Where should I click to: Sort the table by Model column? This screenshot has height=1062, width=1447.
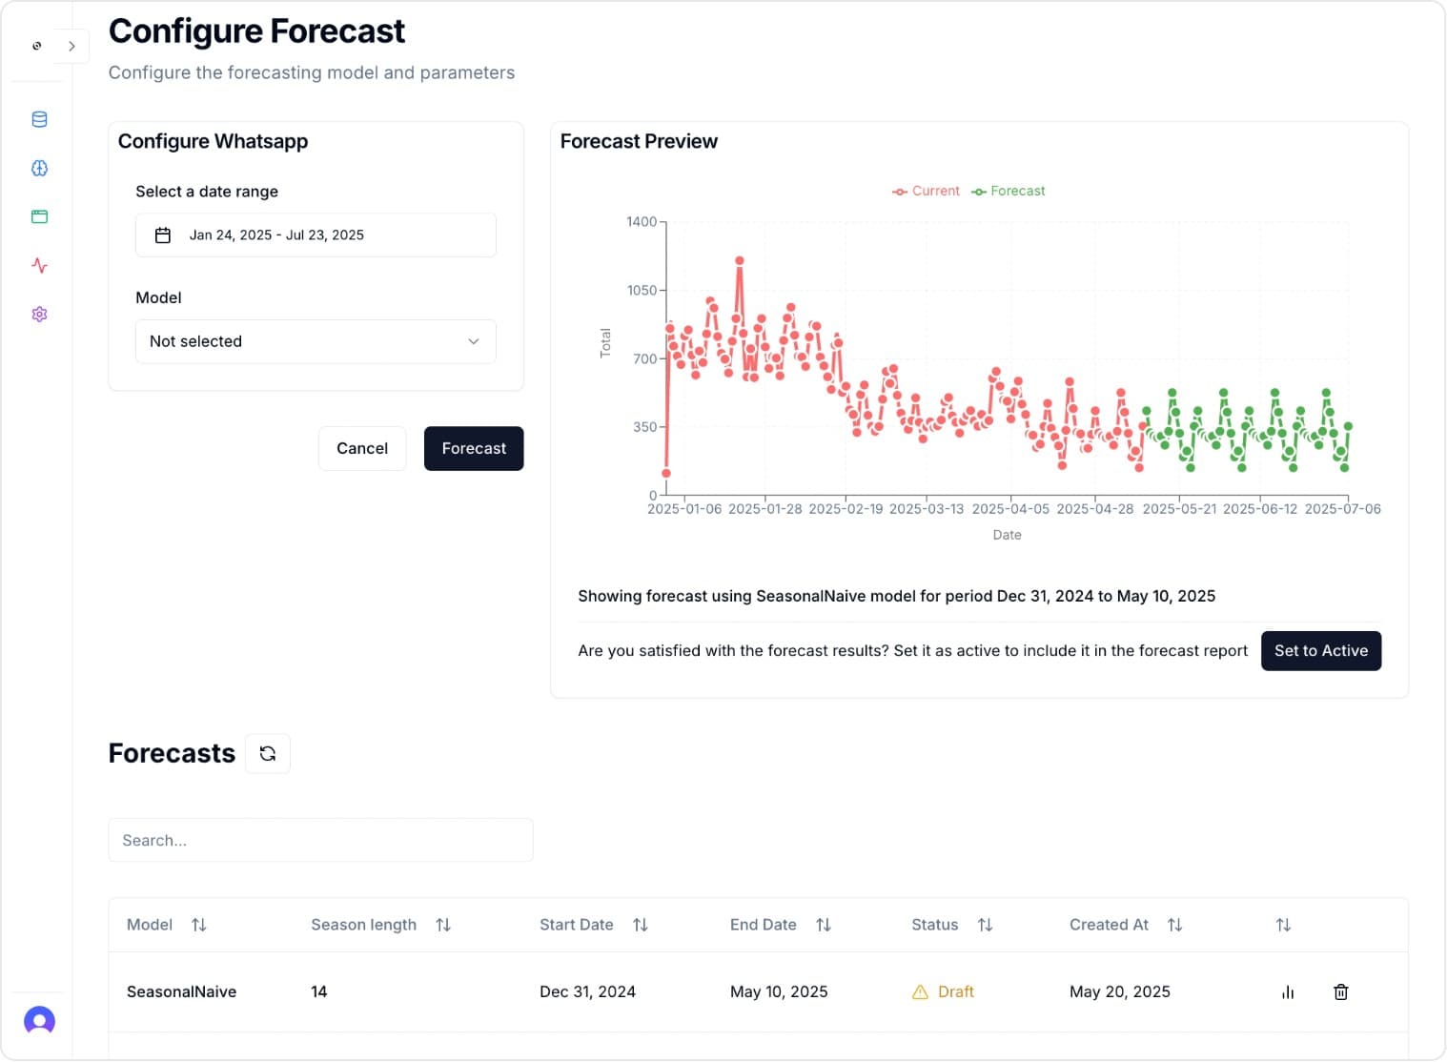pos(198,925)
